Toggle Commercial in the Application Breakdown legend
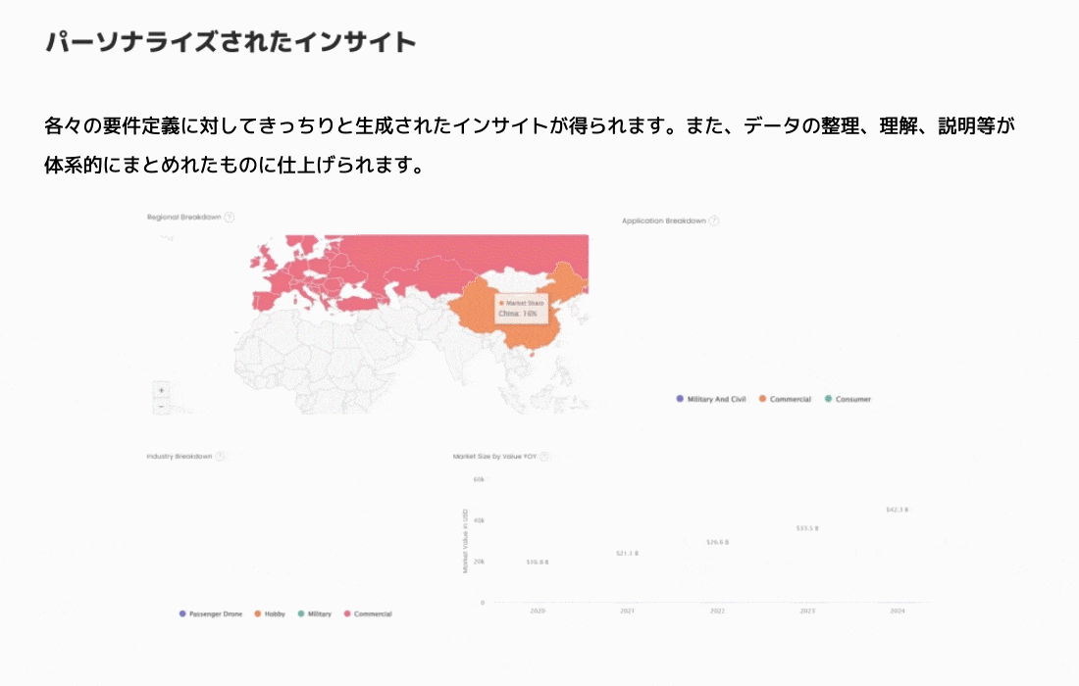 pyautogui.click(x=785, y=400)
